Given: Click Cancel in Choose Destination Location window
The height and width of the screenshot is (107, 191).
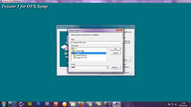Looking at the screenshot, I should (x=127, y=73).
